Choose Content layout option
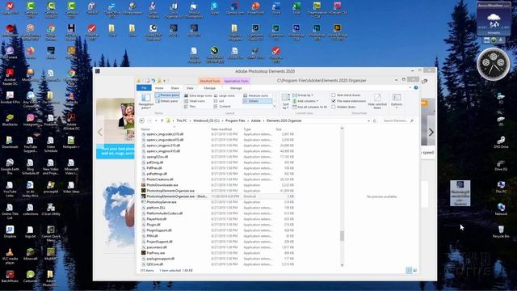 [222, 107]
